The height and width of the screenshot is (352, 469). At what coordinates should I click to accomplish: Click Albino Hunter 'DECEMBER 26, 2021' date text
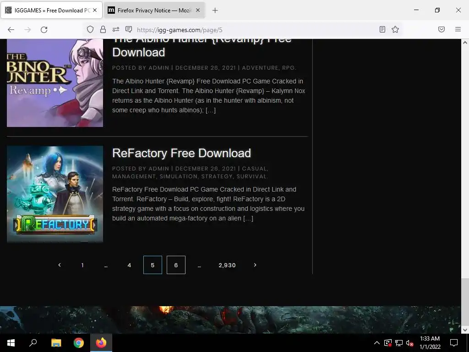206,68
